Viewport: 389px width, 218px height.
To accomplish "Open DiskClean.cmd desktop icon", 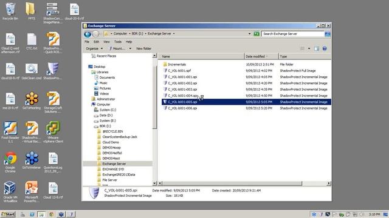I will click(32, 71).
